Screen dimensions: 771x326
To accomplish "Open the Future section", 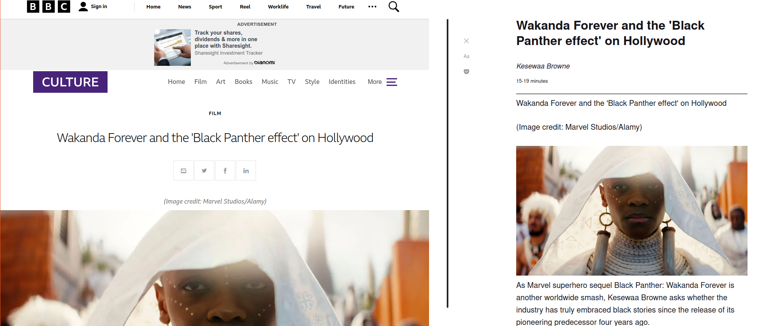I will [x=347, y=7].
